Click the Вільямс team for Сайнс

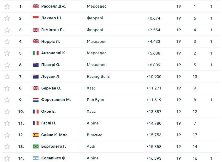pyautogui.click(x=94, y=135)
